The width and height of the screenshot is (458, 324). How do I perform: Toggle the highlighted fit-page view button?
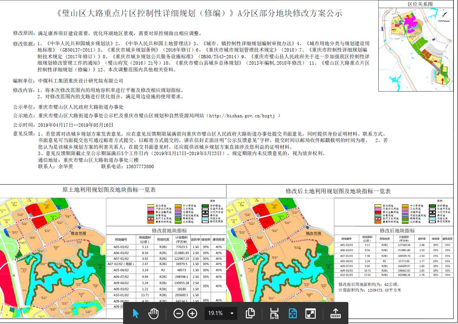293,313
